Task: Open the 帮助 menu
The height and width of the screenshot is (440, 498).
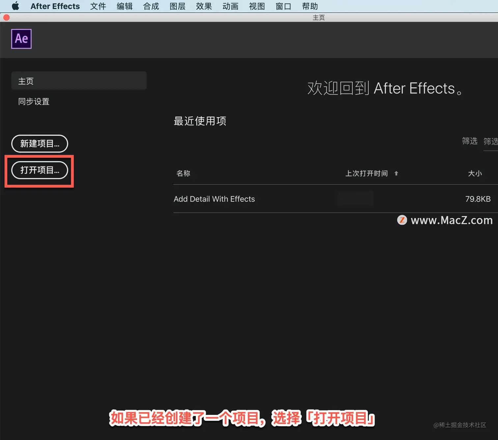Action: point(310,6)
